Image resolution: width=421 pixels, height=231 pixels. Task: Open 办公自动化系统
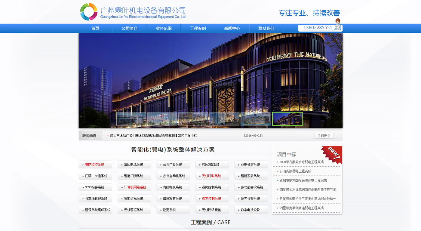click(173, 176)
